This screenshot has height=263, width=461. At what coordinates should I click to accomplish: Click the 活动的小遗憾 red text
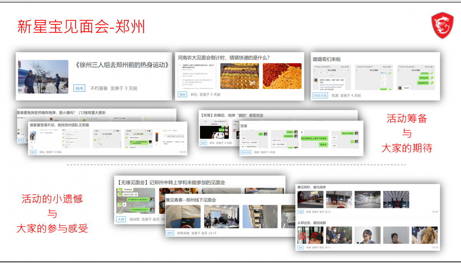52,198
